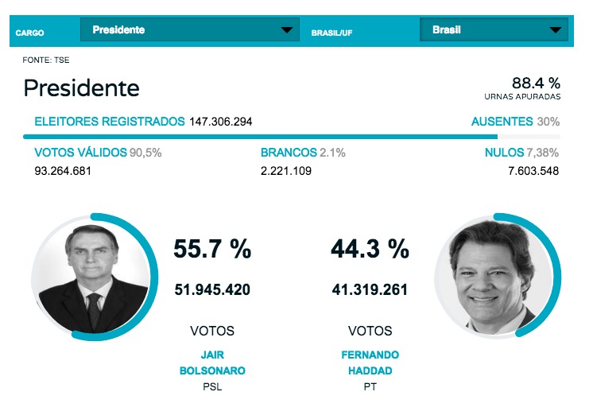The image size is (593, 415).
Task: Select the Fernando Haddad candidate name
Action: point(370,363)
